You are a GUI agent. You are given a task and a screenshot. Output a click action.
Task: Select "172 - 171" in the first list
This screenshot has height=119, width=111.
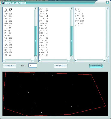coord(8,9)
